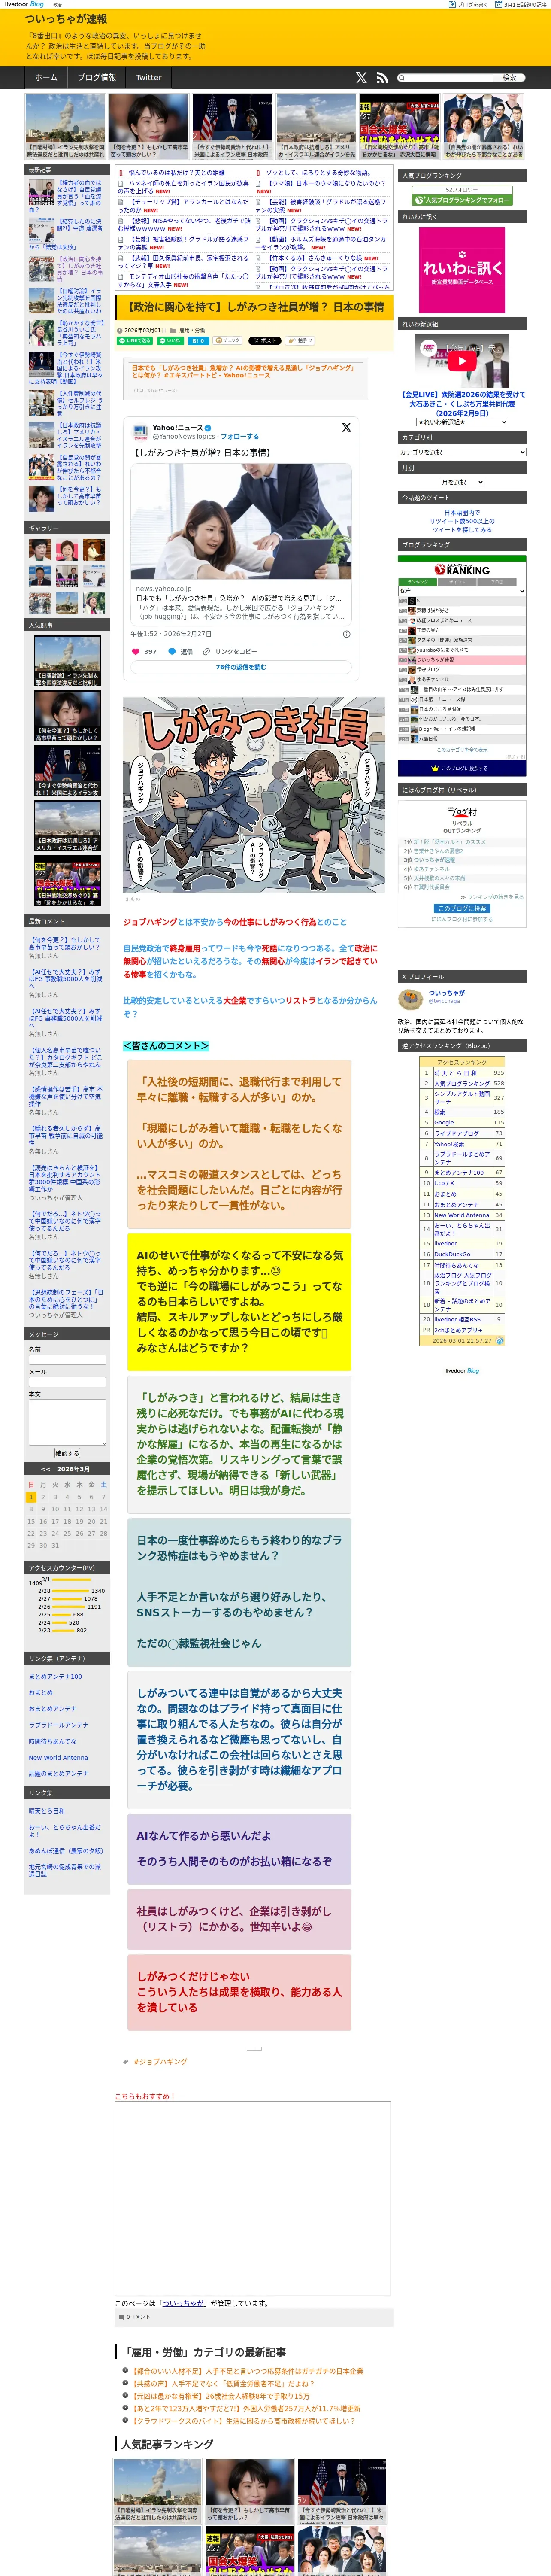
Task: Open the article title しがみつき社員が増？ 日本の事情
Action: pos(255,307)
